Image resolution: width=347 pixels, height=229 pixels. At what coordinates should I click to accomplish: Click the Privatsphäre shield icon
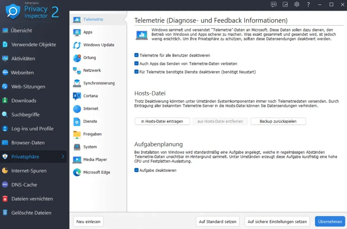click(5, 157)
